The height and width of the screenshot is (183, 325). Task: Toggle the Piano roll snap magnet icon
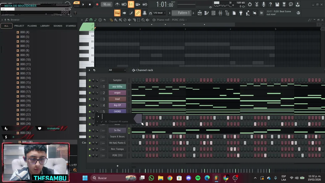[x=91, y=20]
